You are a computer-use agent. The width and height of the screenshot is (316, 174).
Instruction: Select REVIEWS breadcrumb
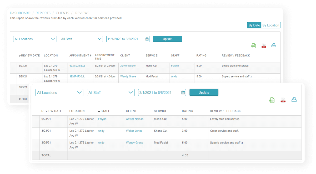tap(82, 13)
